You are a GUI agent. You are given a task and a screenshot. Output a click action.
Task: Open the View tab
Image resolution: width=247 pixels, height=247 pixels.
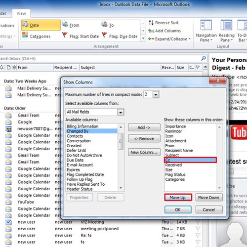click(21, 13)
